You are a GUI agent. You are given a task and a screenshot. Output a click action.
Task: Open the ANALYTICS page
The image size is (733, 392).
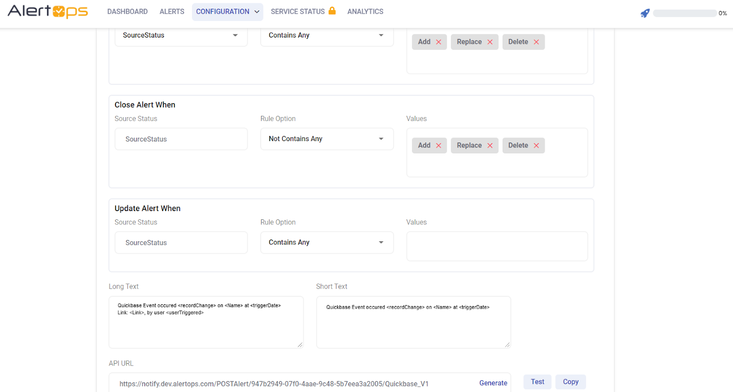point(365,12)
